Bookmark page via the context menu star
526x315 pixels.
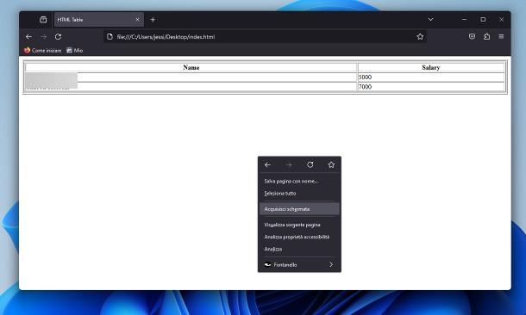tap(331, 164)
